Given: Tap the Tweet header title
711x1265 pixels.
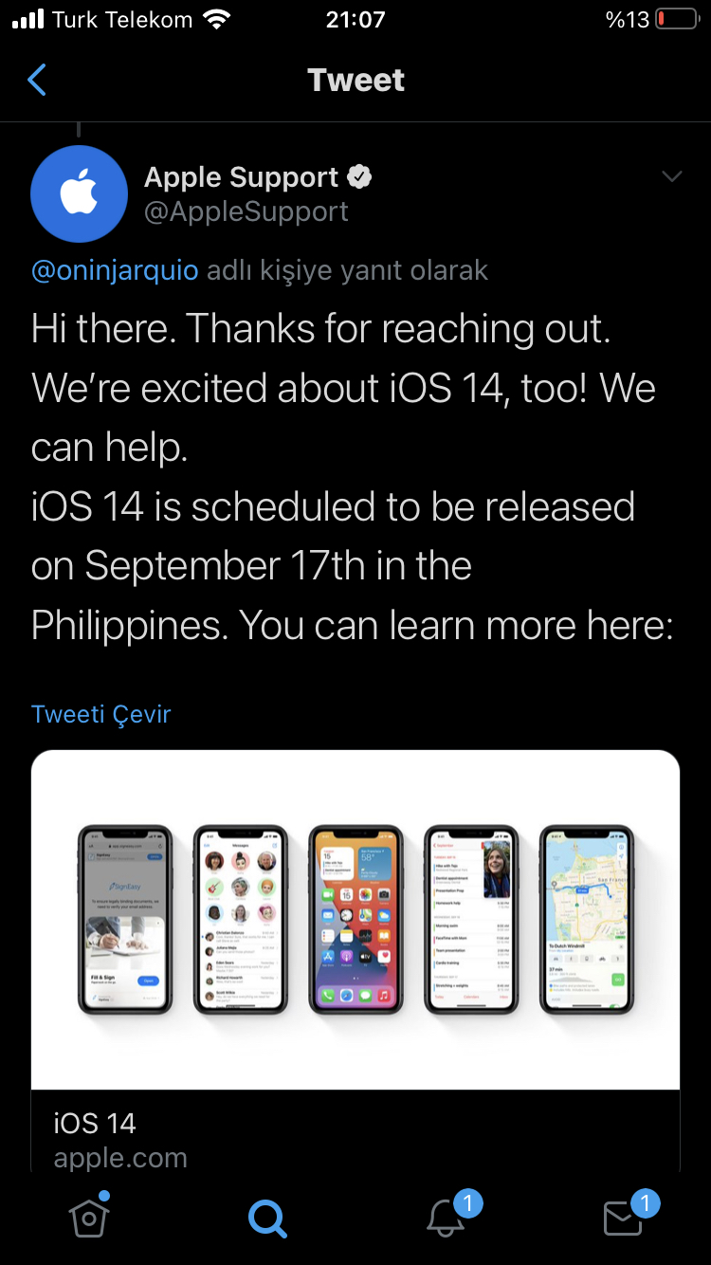Looking at the screenshot, I should click(x=355, y=80).
